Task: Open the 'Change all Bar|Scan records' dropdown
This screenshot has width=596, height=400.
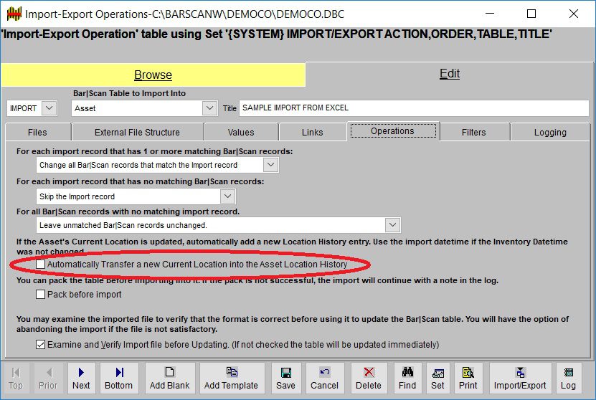Action: coord(270,165)
